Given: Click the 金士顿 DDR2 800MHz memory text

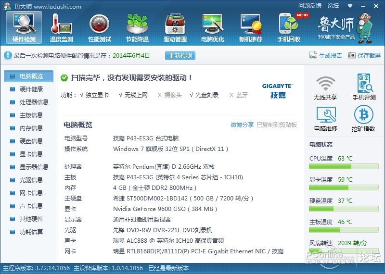Looking at the screenshot, I should tap(154, 188).
